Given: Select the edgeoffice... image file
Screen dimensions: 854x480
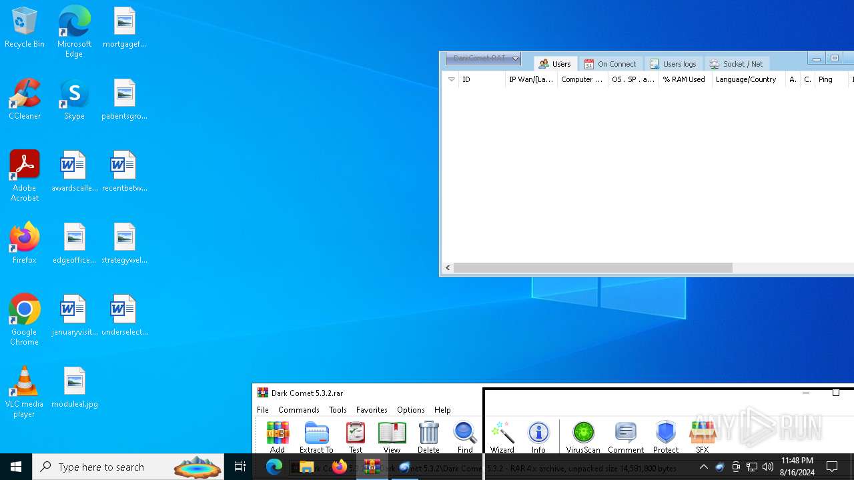Looking at the screenshot, I should [x=74, y=244].
